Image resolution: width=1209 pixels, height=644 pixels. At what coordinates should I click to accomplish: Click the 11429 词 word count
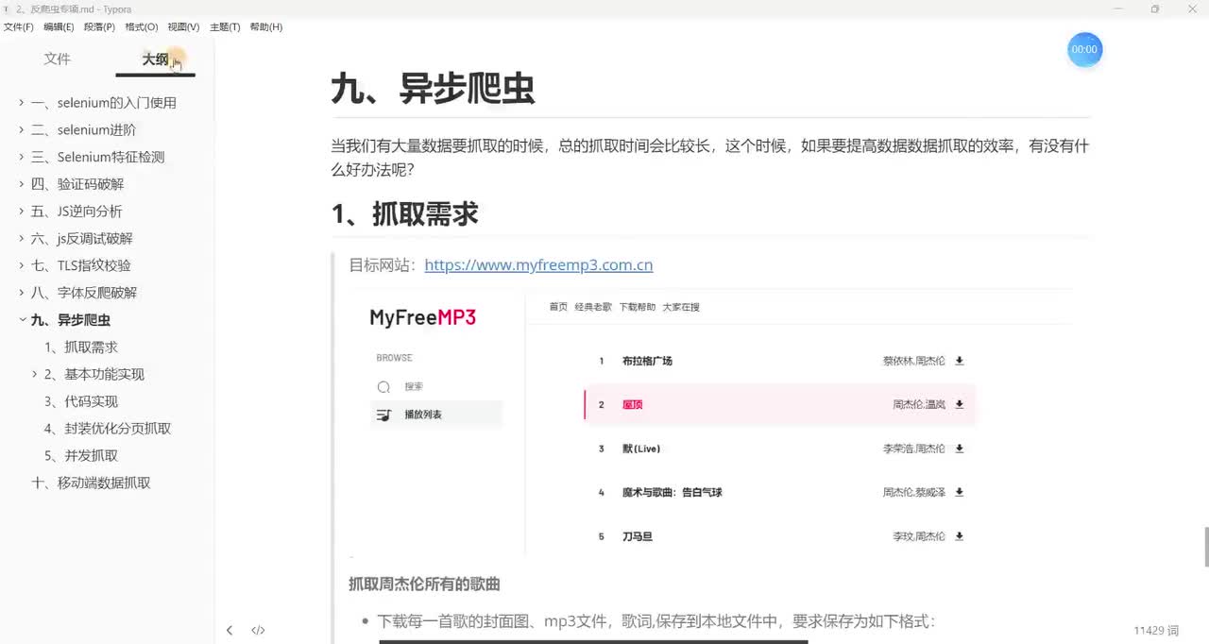(1156, 630)
